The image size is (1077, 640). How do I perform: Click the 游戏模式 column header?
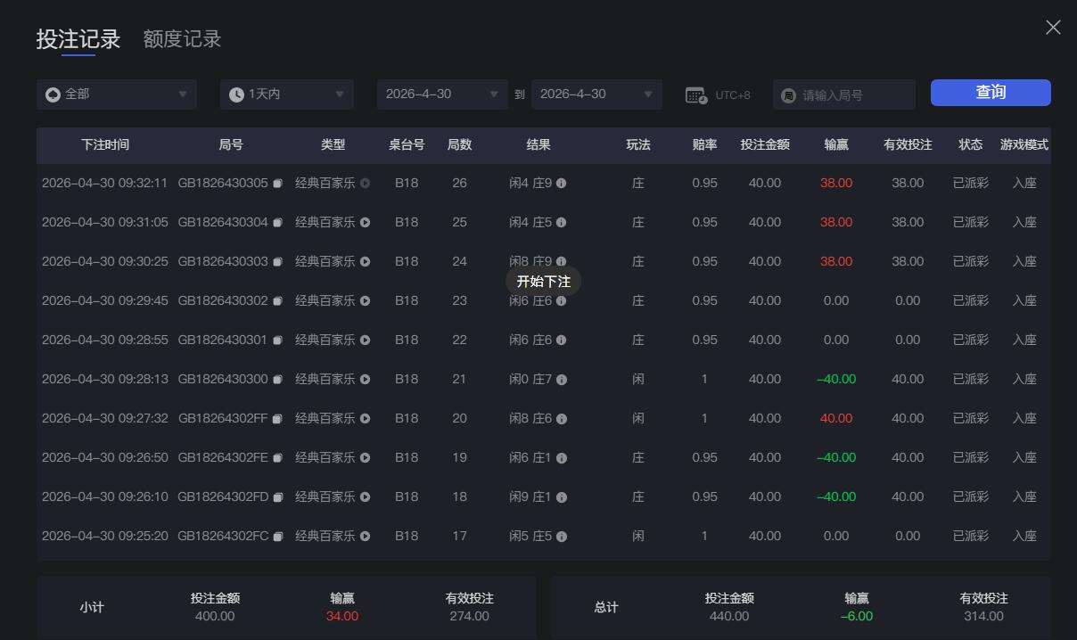click(x=1024, y=144)
